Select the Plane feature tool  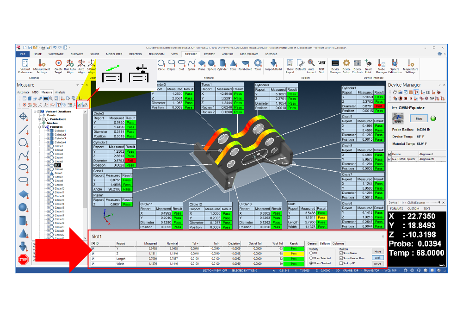[202, 65]
